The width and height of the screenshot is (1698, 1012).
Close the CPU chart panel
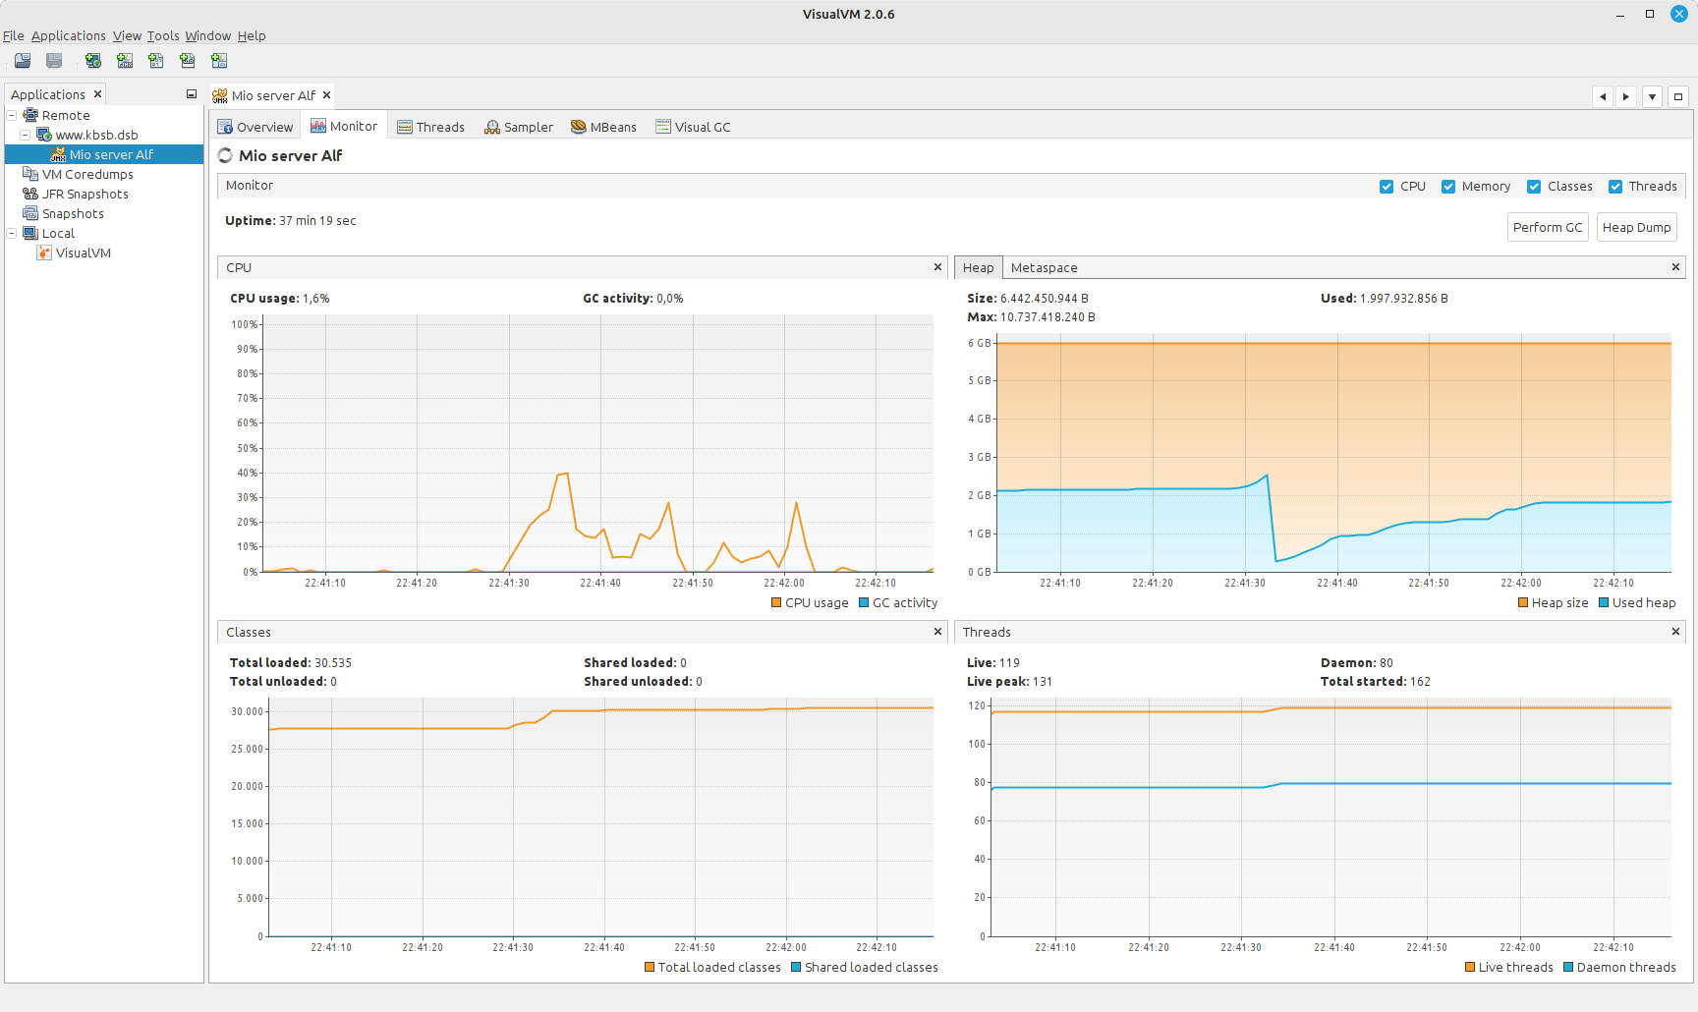(x=937, y=267)
